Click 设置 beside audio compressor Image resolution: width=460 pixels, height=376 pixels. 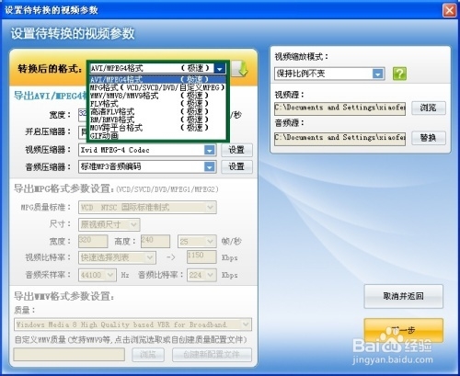tap(236, 166)
